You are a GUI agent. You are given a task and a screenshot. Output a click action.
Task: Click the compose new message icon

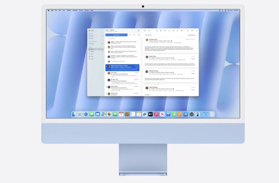point(149,31)
